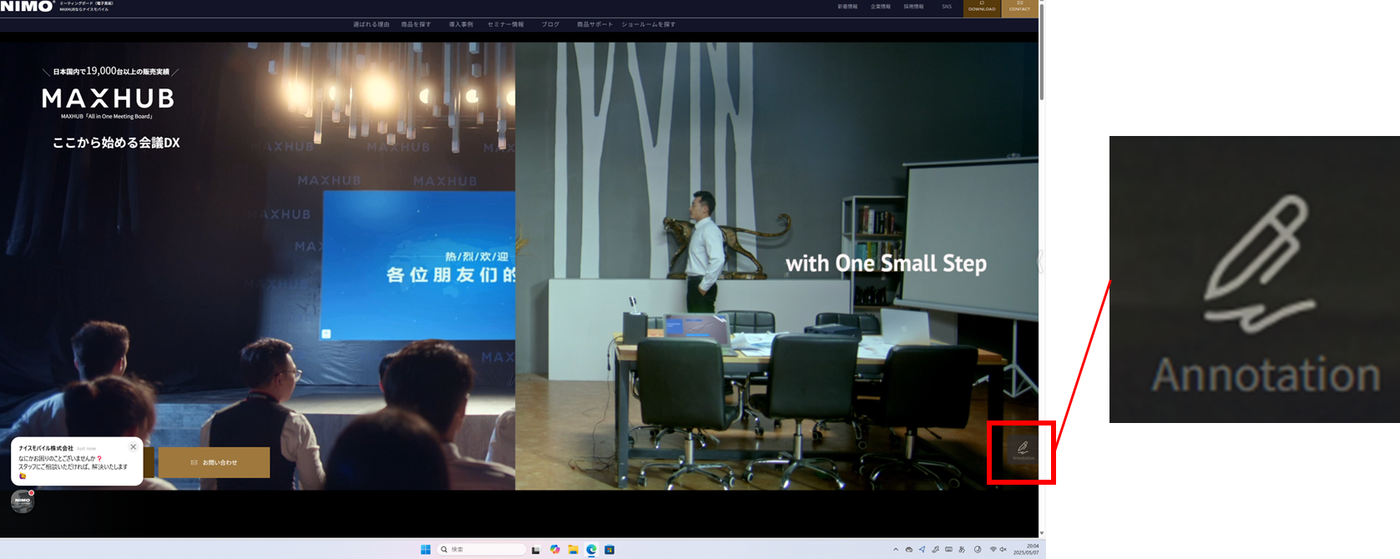The width and height of the screenshot is (1400, 559).
Task: Open the 新着情報 link
Action: [847, 7]
